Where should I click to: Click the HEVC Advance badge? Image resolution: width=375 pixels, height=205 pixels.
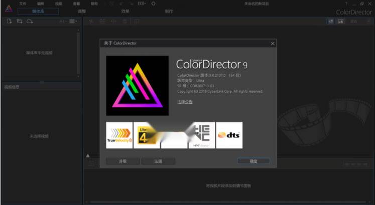coord(202,135)
